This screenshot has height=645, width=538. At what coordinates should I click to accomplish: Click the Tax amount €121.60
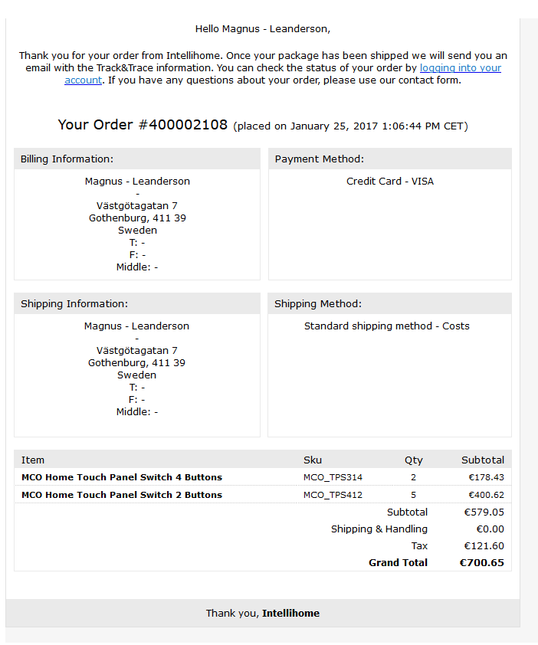(x=484, y=546)
